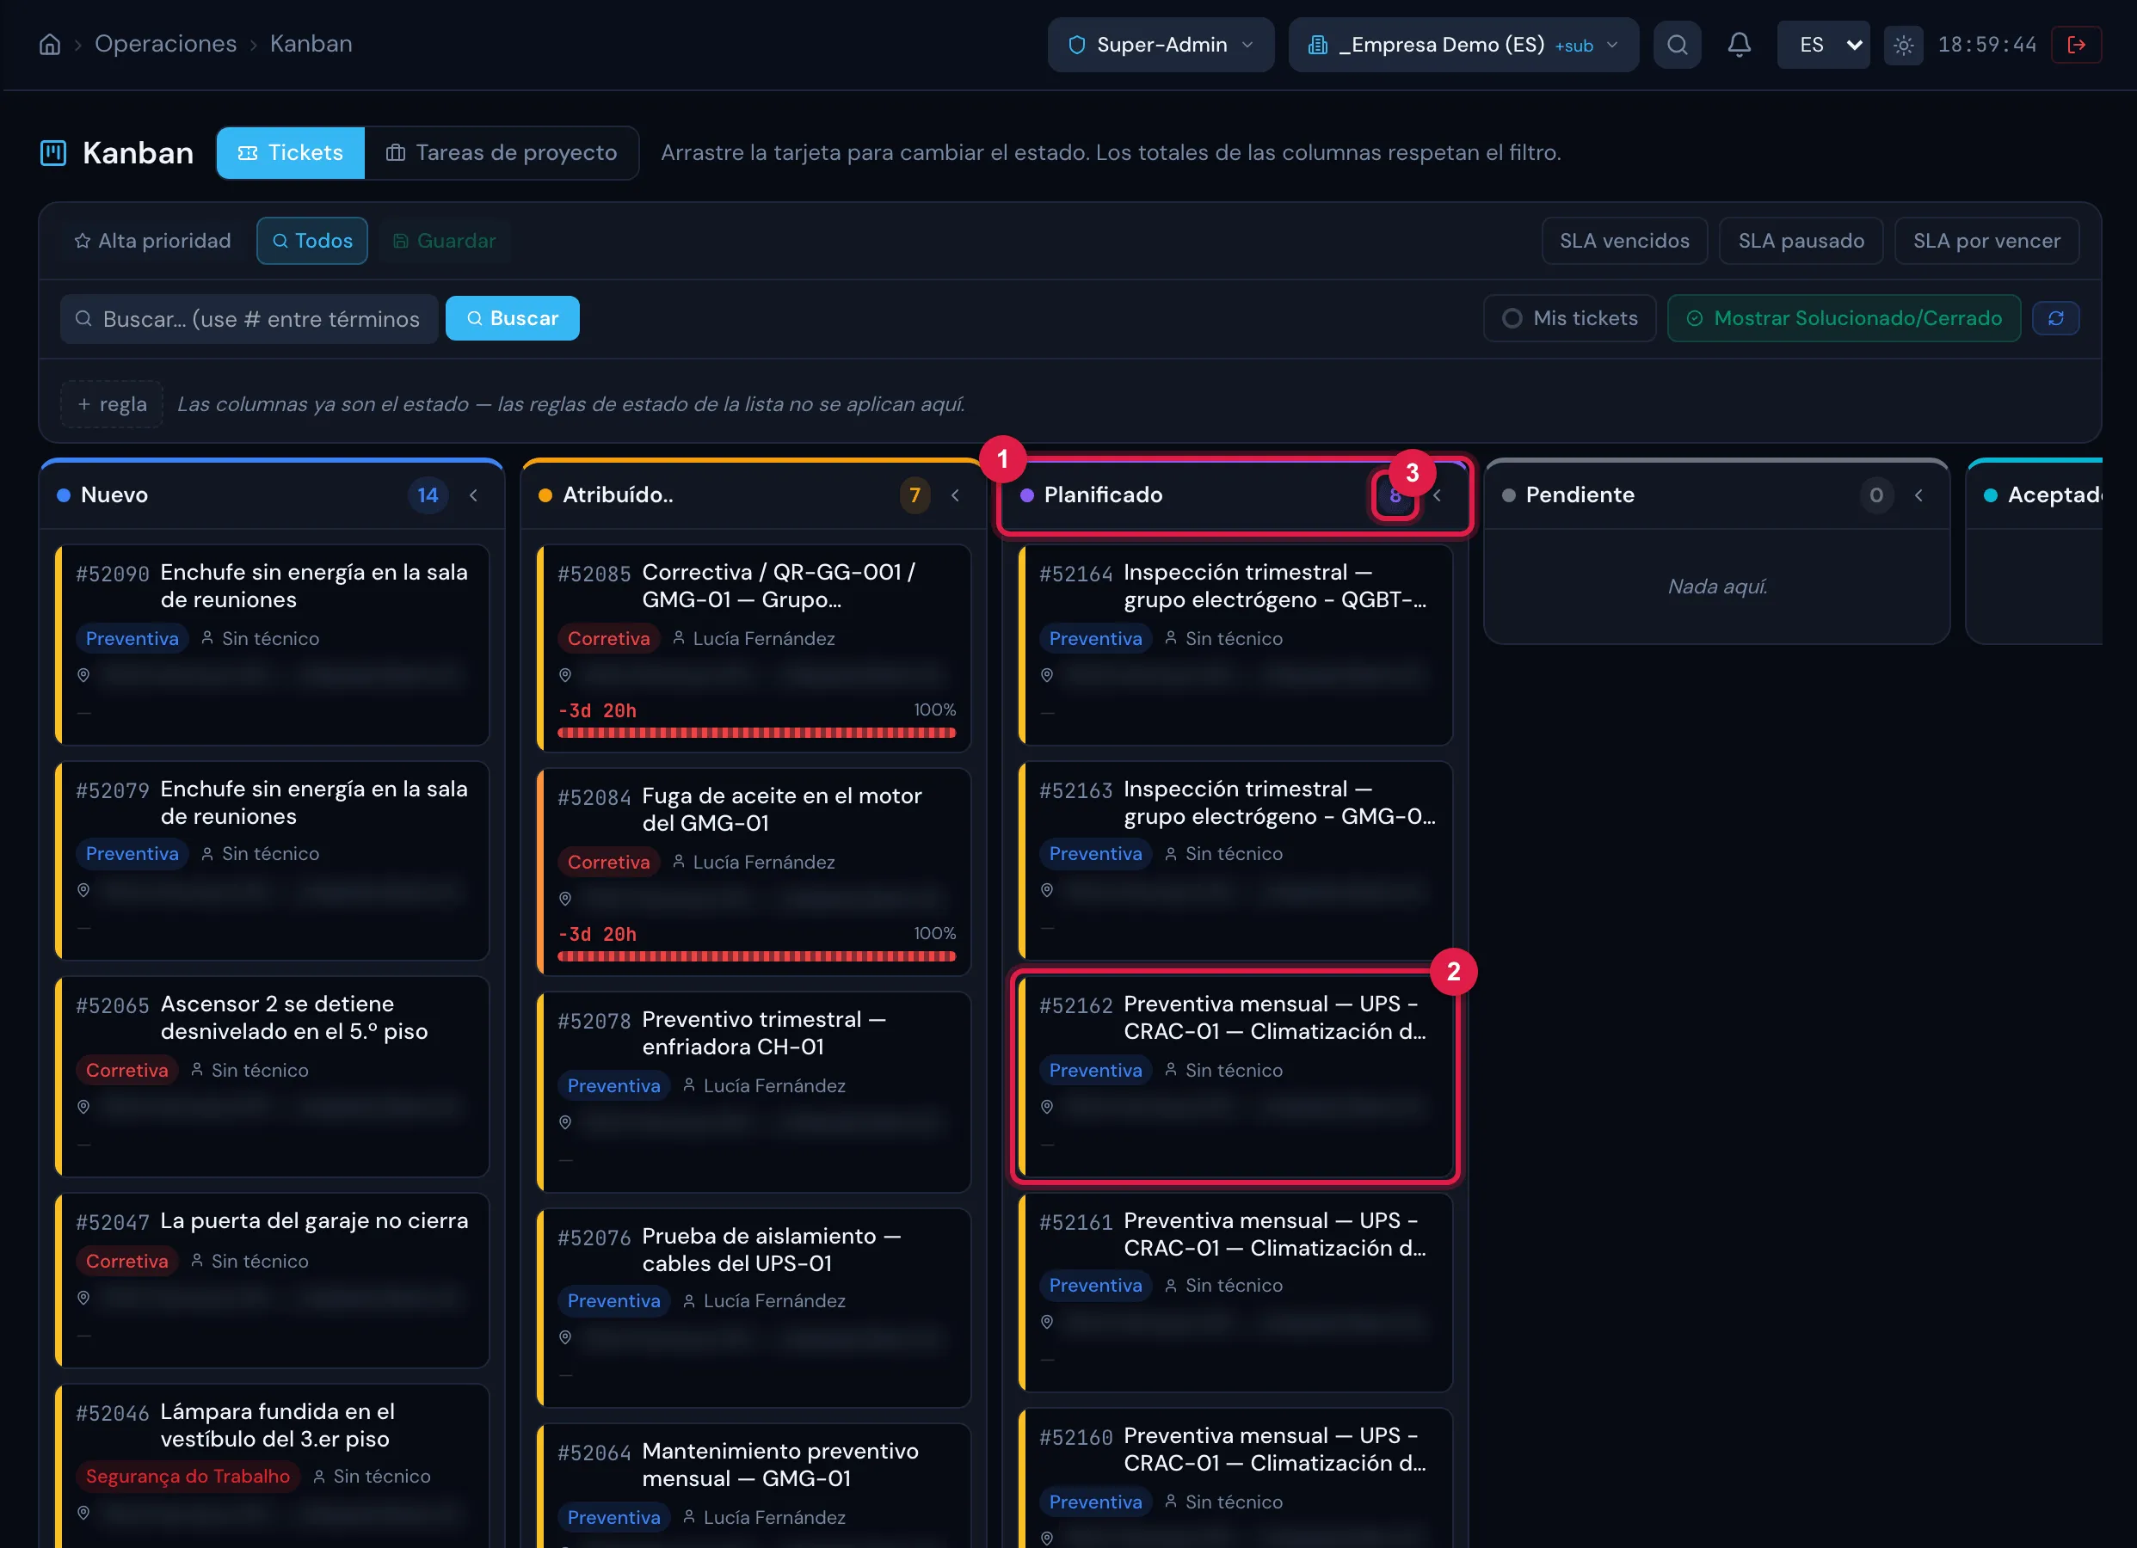The height and width of the screenshot is (1548, 2137).
Task: Click Atribuído column count badge 7
Action: 915,495
